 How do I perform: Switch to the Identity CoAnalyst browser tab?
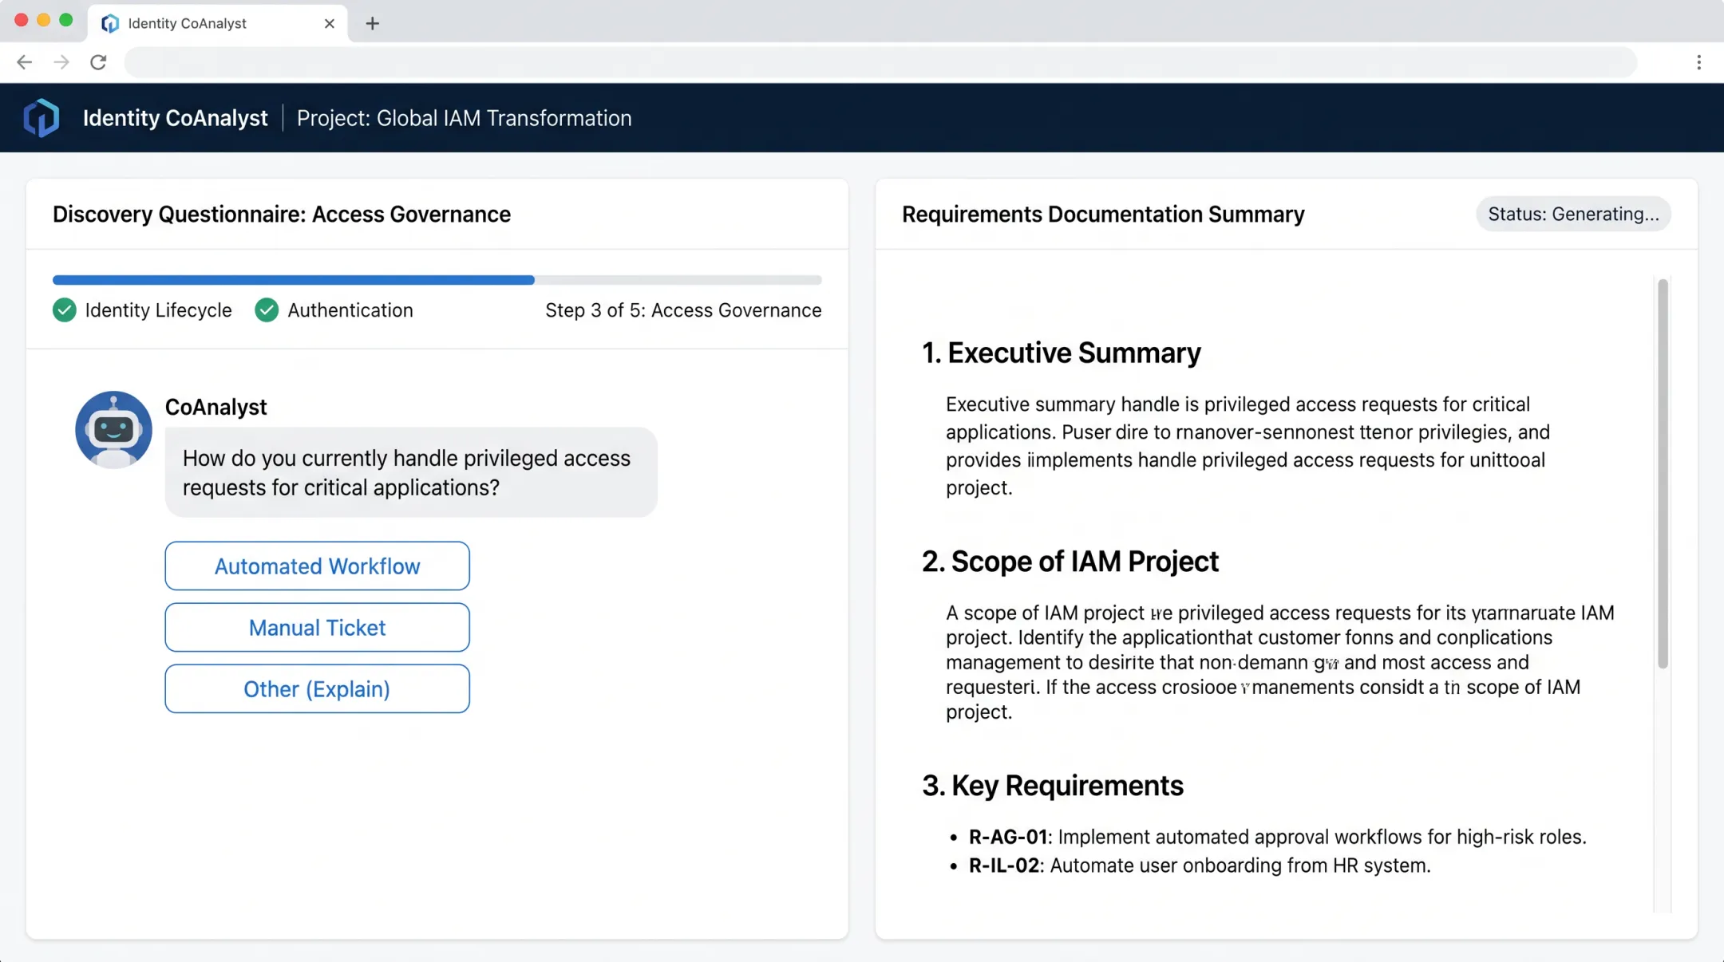tap(217, 23)
